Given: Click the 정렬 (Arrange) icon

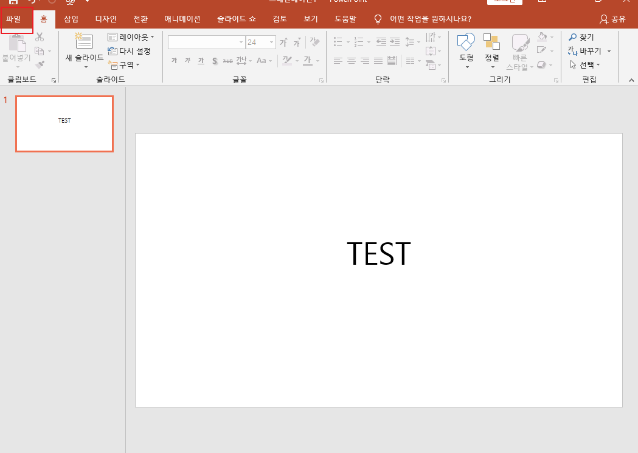Looking at the screenshot, I should point(491,42).
